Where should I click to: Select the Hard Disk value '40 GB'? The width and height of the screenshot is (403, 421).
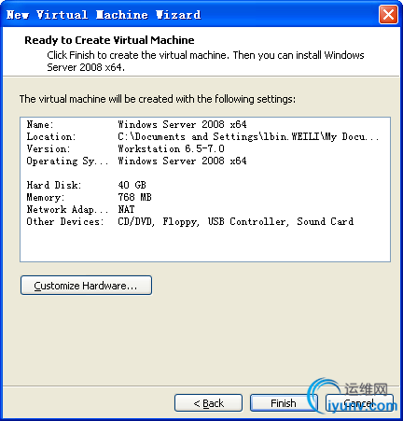(132, 185)
